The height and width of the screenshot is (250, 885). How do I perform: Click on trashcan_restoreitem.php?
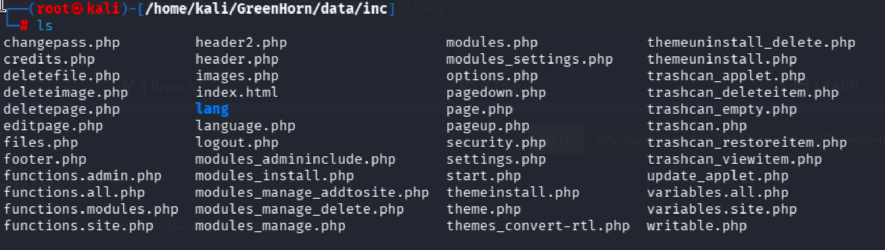747,143
